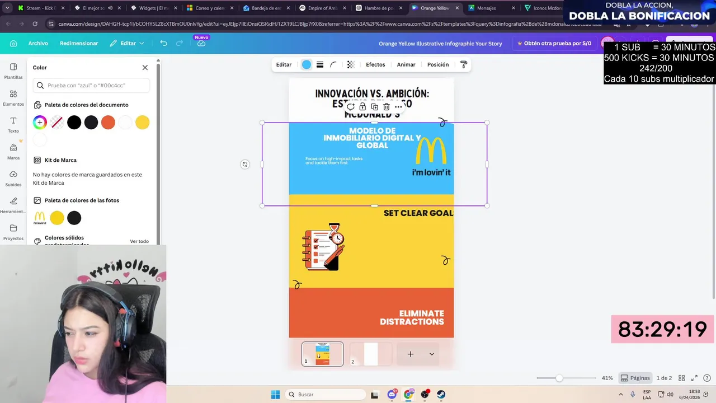Open more options on floating element toolbar
The height and width of the screenshot is (403, 716).
[398, 106]
